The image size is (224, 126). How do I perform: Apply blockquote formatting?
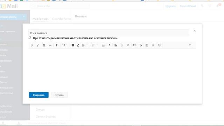coord(134,45)
